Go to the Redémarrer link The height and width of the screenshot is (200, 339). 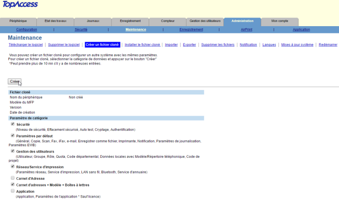click(328, 45)
